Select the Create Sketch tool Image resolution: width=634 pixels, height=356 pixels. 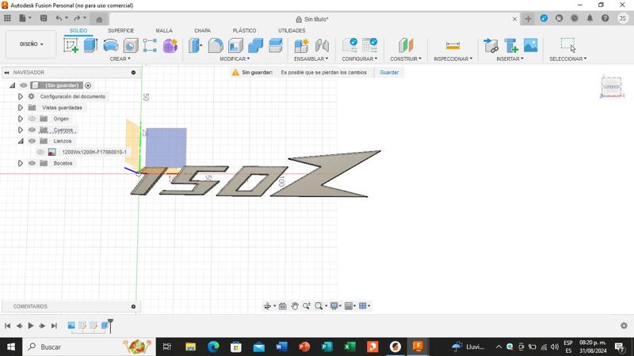pos(71,45)
